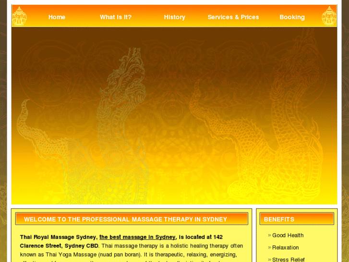
Task: Select the Stress Relief benefit item
Action: tap(288, 260)
